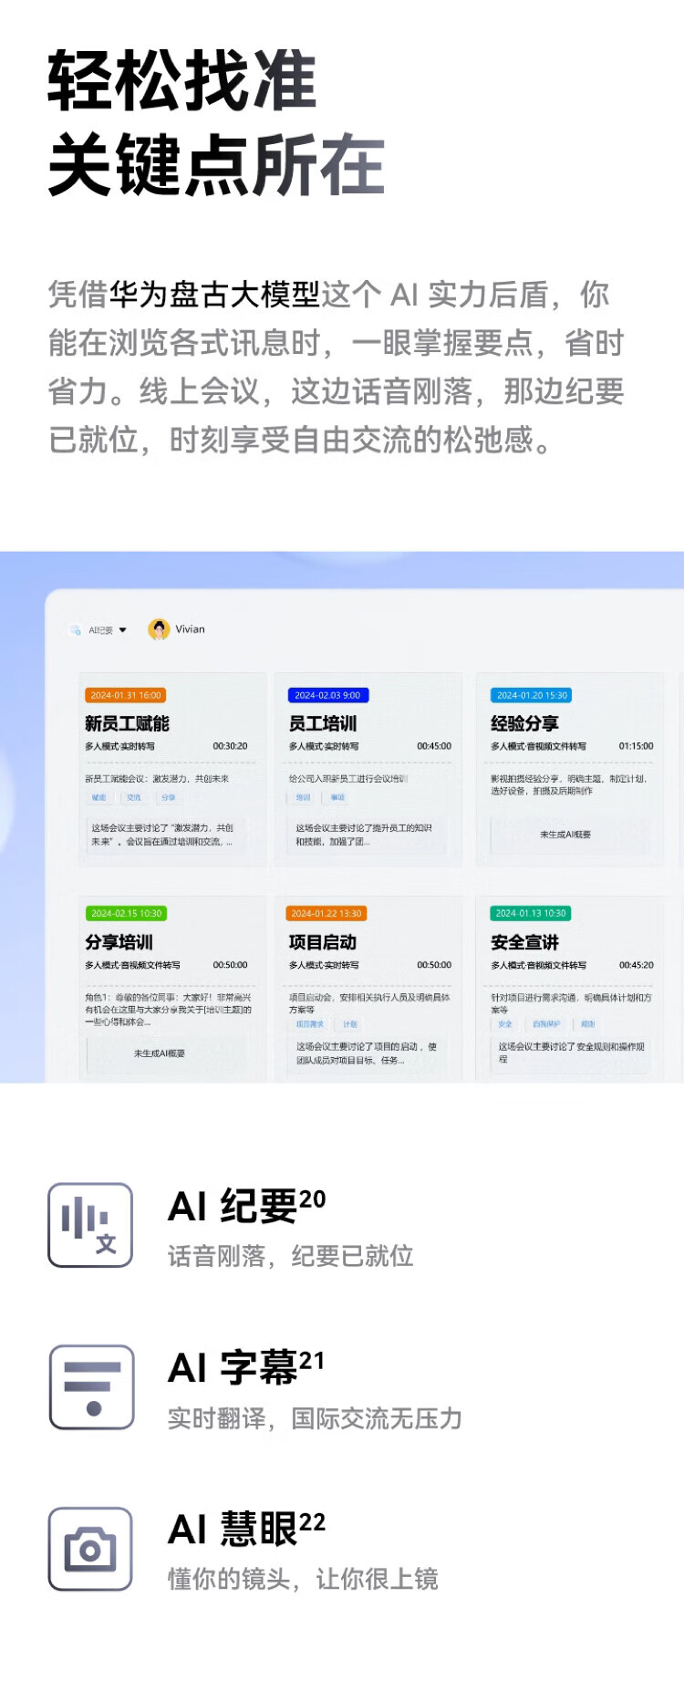
Task: Open the 项目启动 meeting summary text
Action: click(x=367, y=1053)
